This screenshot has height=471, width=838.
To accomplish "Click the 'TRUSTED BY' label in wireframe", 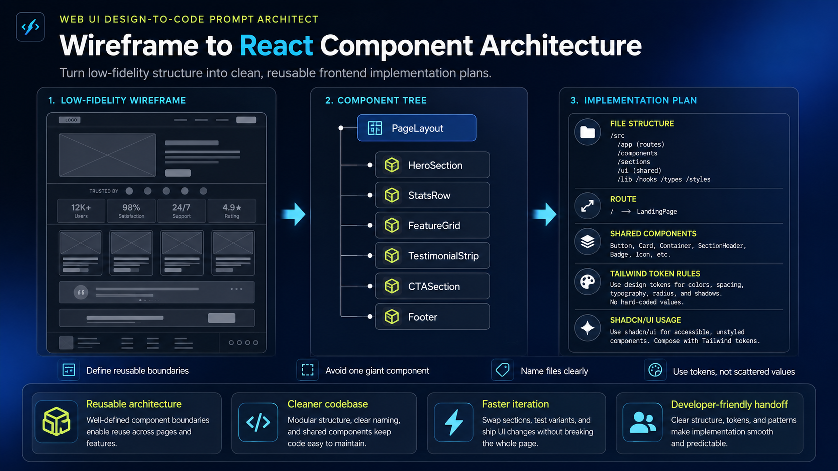I will 104,191.
